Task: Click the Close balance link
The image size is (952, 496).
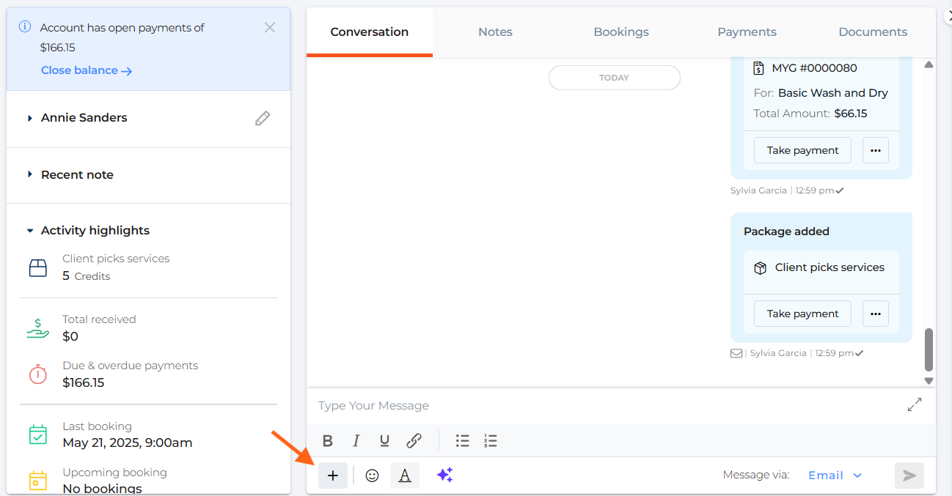Action: [87, 70]
